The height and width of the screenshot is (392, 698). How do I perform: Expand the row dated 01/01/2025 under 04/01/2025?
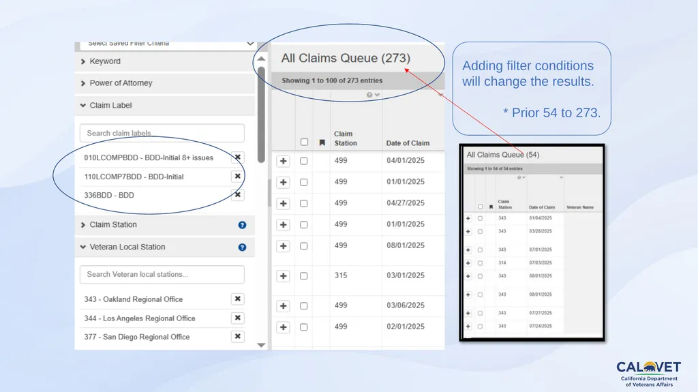pyautogui.click(x=283, y=182)
